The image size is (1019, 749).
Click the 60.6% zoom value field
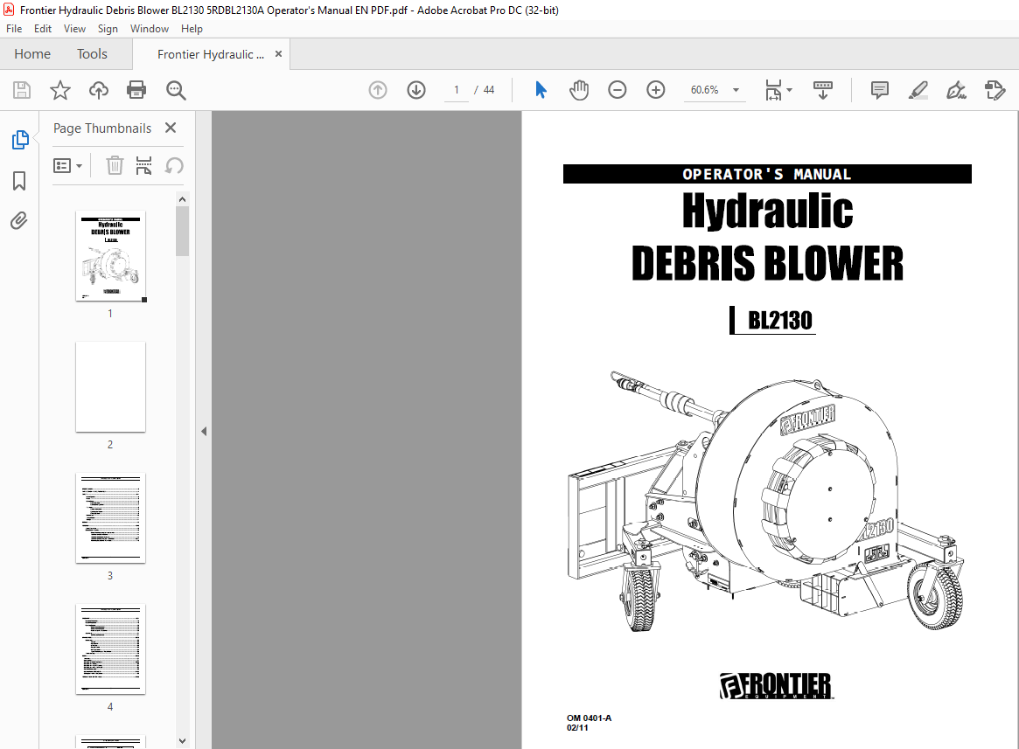(704, 90)
